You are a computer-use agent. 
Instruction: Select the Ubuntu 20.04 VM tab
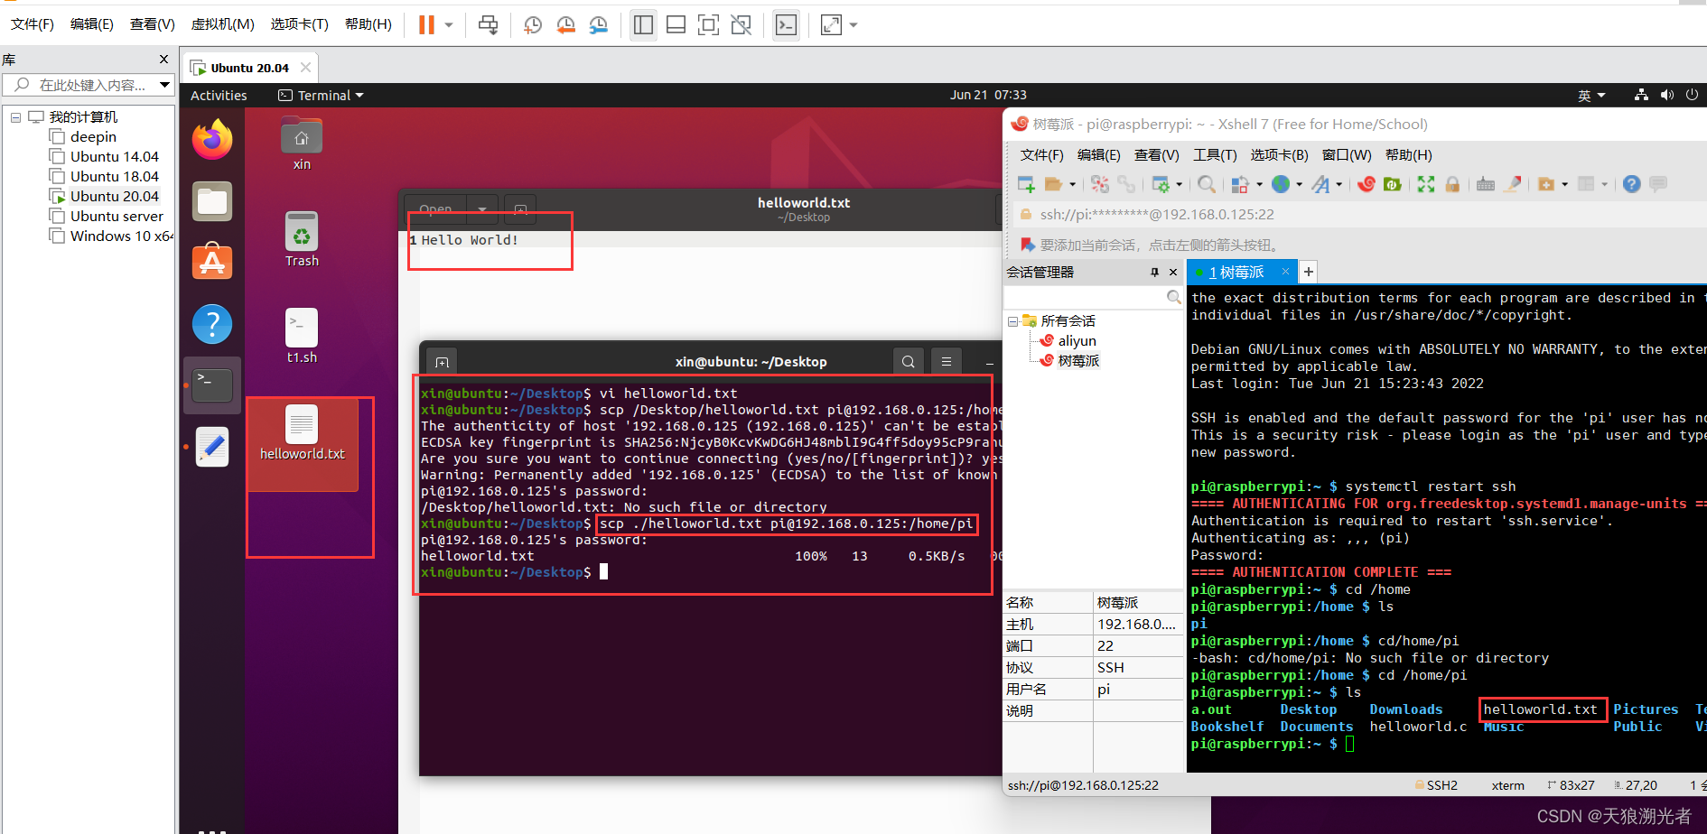[x=250, y=68]
